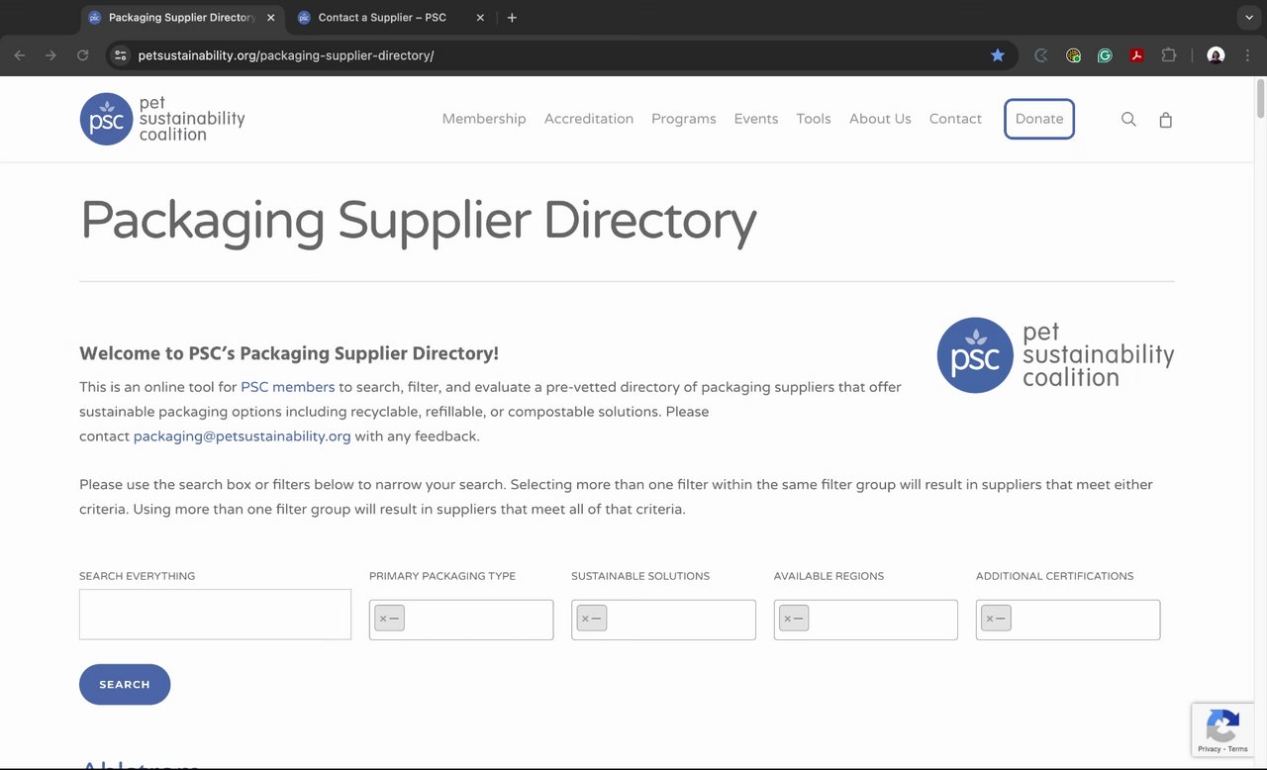Screen dimensions: 1267x770
Task: Click the page vertical scrollbar
Action: tap(1260, 99)
